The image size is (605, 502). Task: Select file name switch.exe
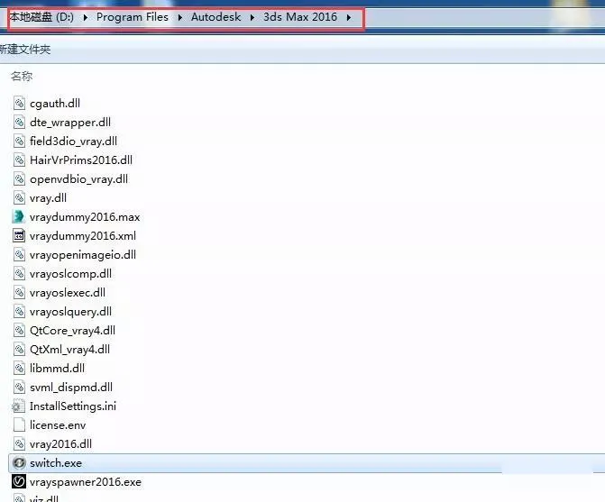point(56,462)
